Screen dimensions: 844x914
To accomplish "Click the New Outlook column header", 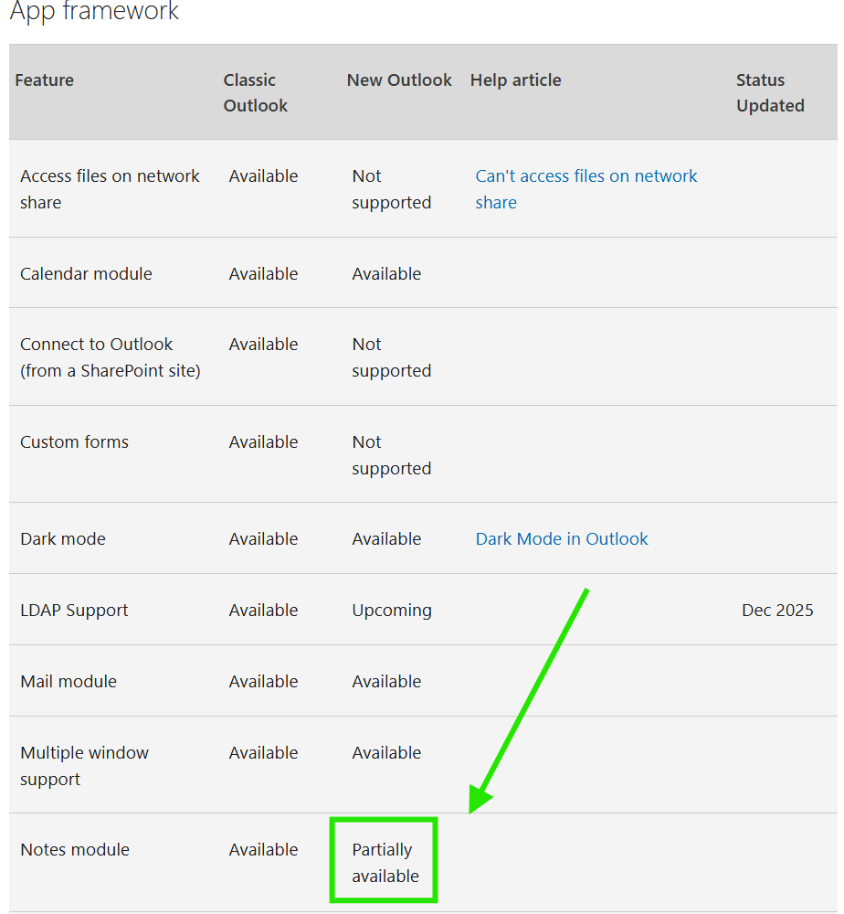I will coord(399,80).
